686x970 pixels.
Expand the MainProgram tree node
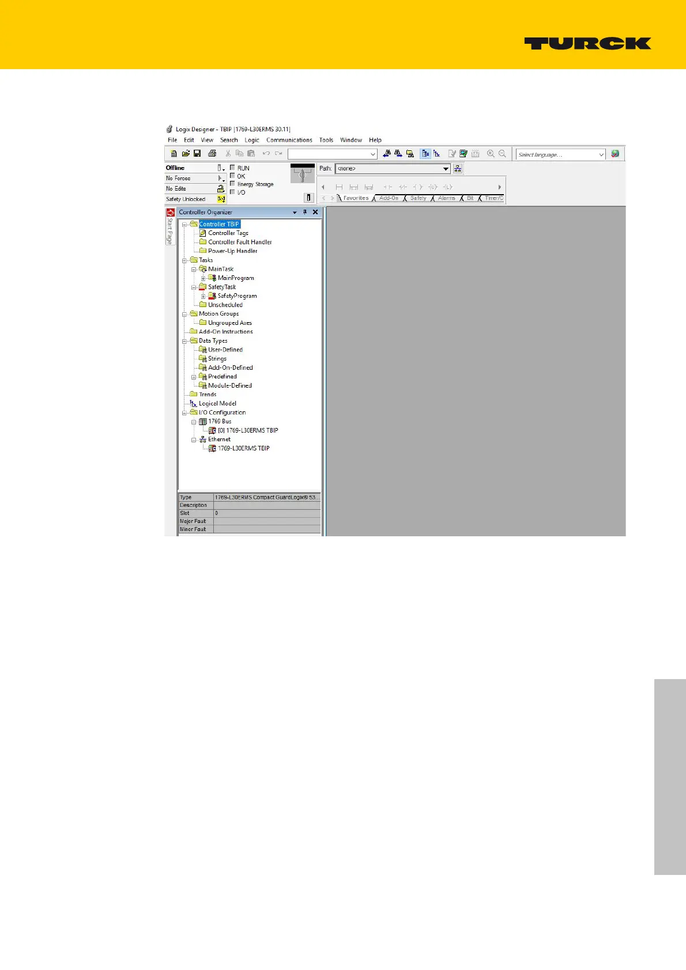pos(203,278)
